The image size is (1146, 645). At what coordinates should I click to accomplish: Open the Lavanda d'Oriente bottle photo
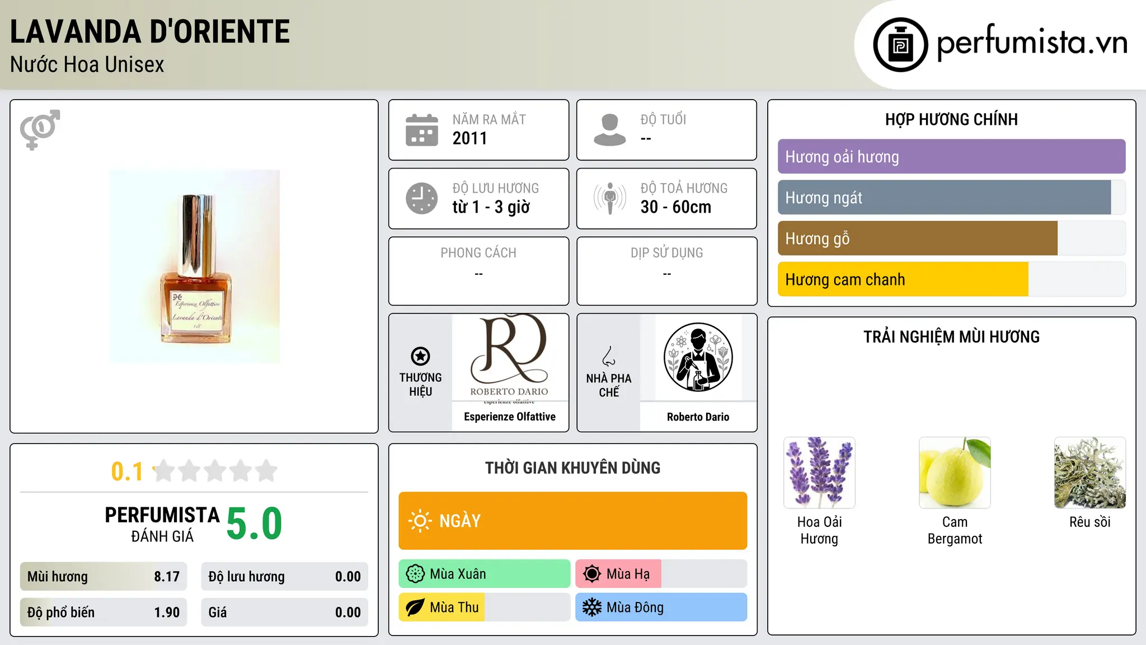(x=195, y=267)
